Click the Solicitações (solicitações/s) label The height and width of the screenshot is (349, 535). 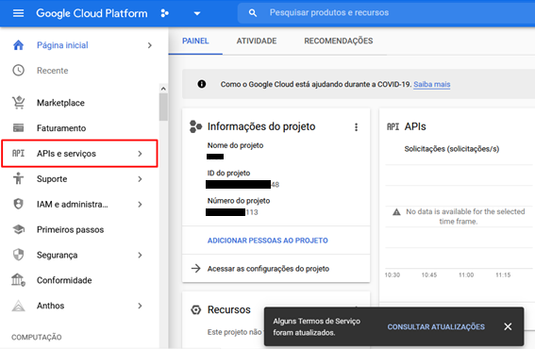point(452,149)
